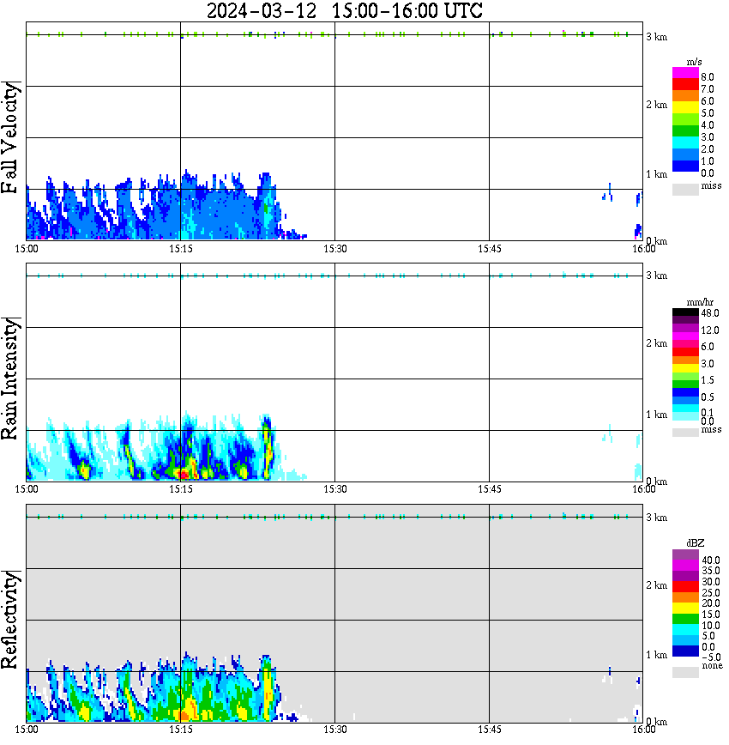Select the yellow 15.0 dBZ legend swatch
The height and width of the screenshot is (745, 729).
(685, 609)
